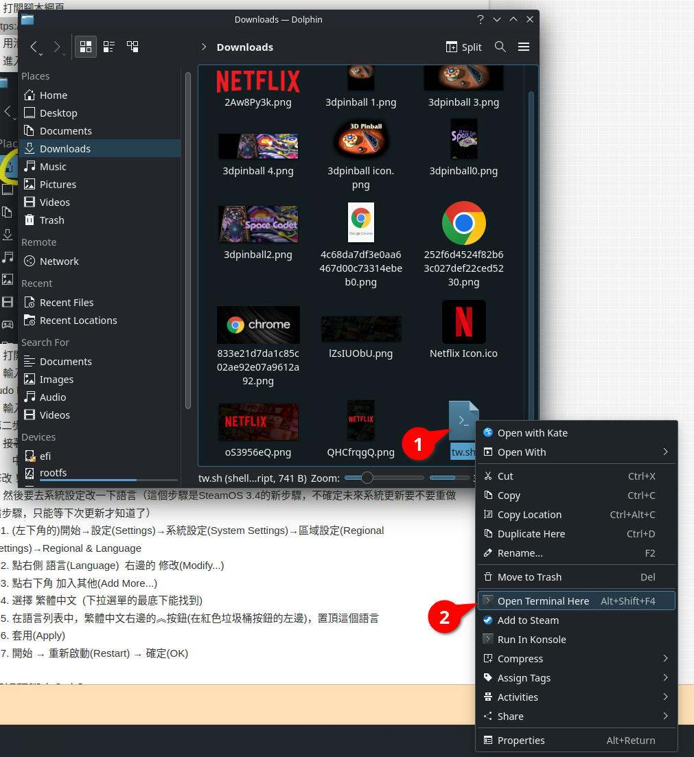Click the Downloads breadcrumb in the location bar

pyautogui.click(x=245, y=47)
